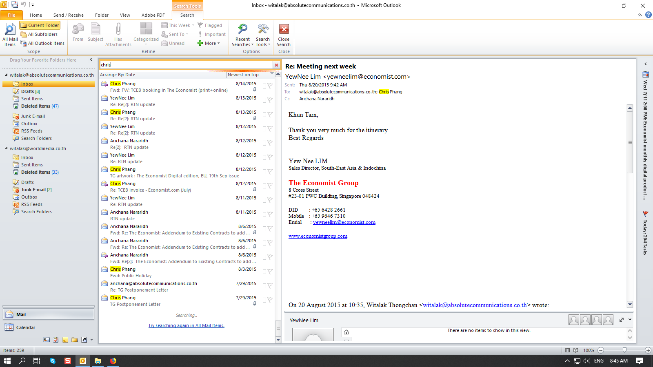
Task: Click the home icon in People Pane
Action: click(x=346, y=332)
